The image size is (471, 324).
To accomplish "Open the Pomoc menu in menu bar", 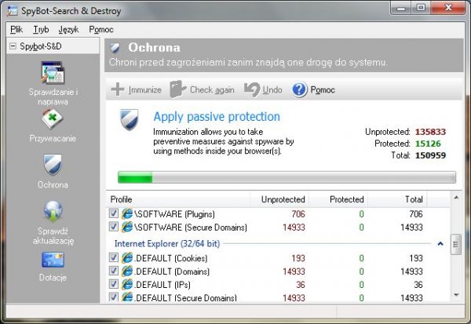I will (101, 30).
